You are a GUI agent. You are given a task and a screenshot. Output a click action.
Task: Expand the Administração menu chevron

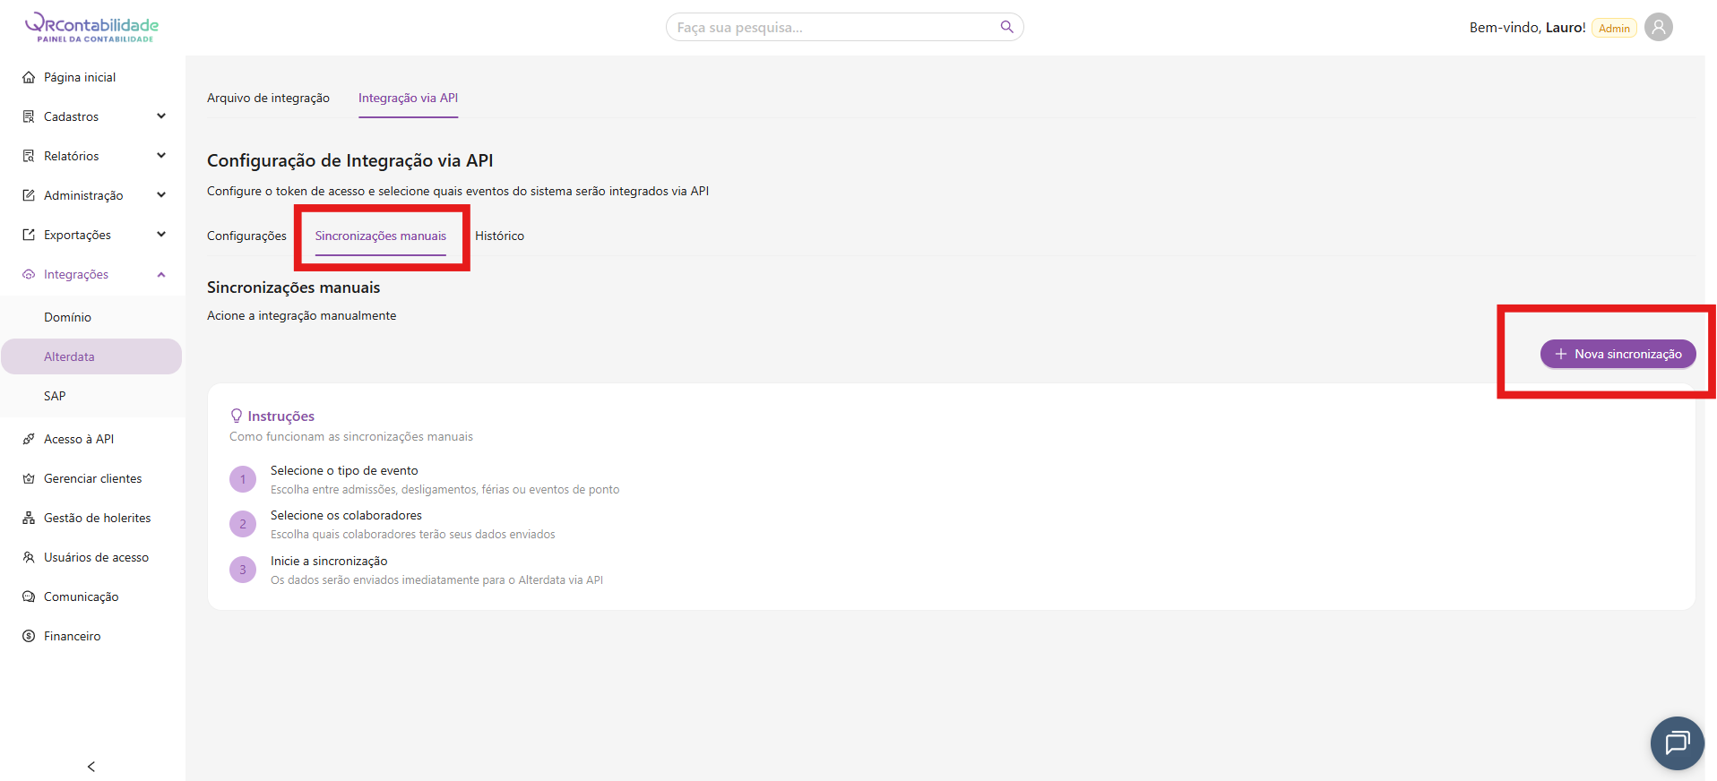point(161,195)
